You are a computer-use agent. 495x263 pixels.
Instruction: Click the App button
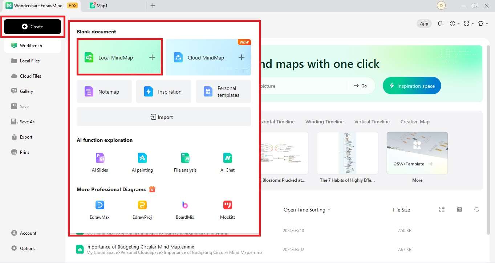[424, 24]
